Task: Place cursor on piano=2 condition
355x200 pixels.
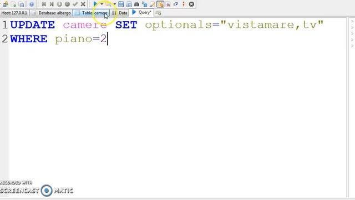Action: pyautogui.click(x=81, y=39)
